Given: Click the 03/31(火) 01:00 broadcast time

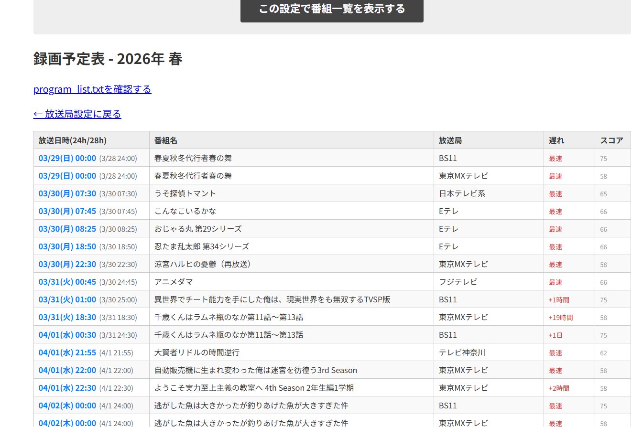Looking at the screenshot, I should tap(67, 299).
